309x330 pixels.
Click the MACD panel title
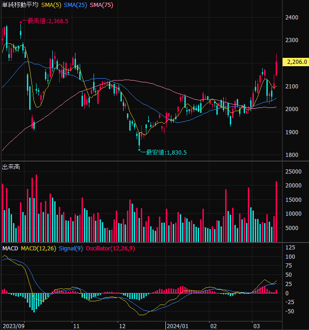coord(10,249)
